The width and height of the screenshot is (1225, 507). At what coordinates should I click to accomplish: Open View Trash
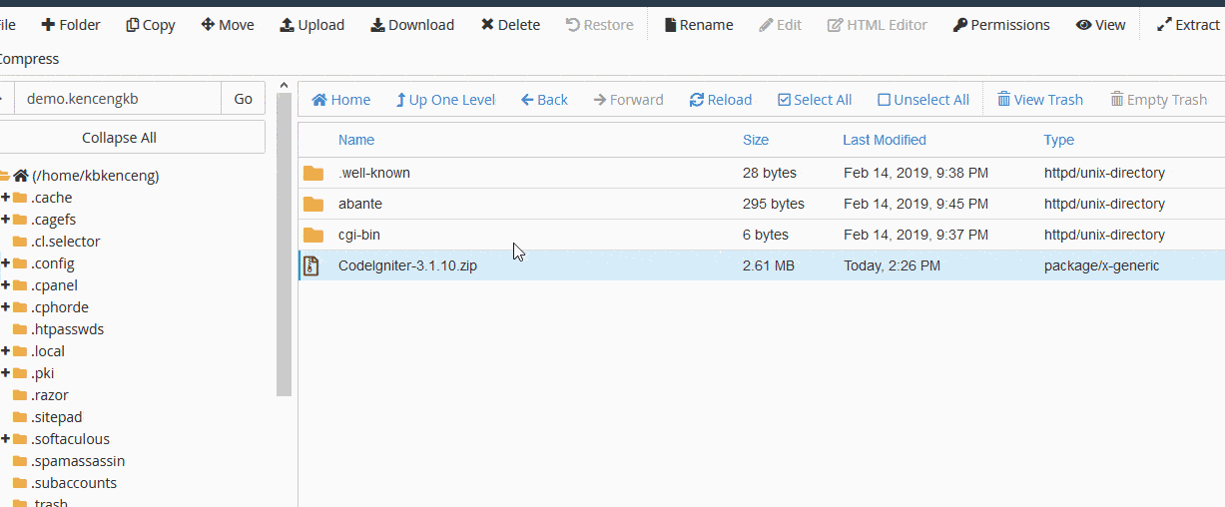point(1040,100)
